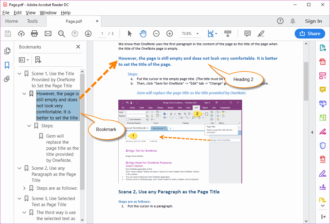Open zoom percentage dropdown arrow
330x224 pixels.
pyautogui.click(x=197, y=34)
